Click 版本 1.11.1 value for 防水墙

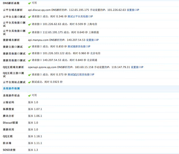pyautogui.click(x=35, y=143)
